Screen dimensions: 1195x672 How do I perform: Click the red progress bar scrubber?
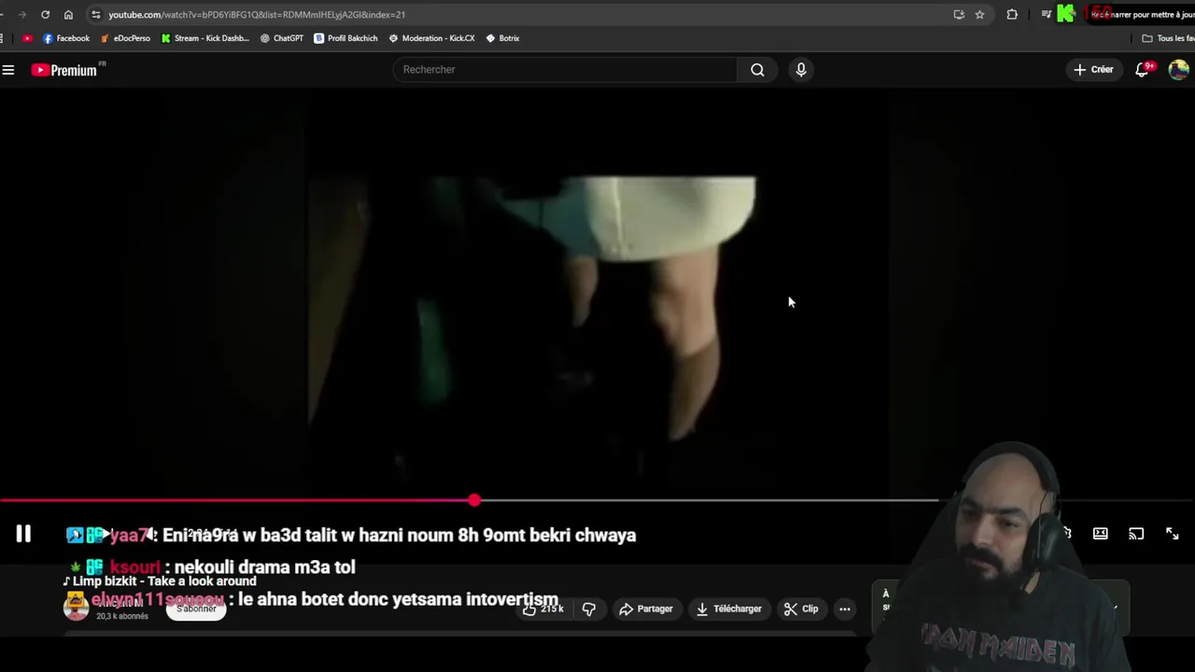click(x=474, y=501)
